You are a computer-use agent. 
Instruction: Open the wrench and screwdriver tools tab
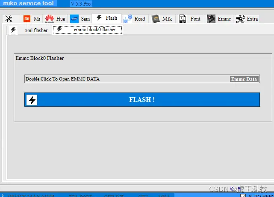pos(11,19)
